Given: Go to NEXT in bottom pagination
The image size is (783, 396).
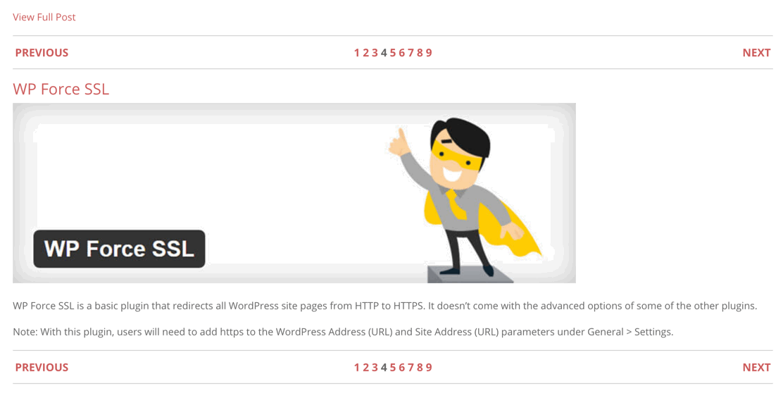Looking at the screenshot, I should [756, 367].
